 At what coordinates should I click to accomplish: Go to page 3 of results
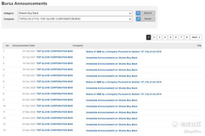point(160,37)
